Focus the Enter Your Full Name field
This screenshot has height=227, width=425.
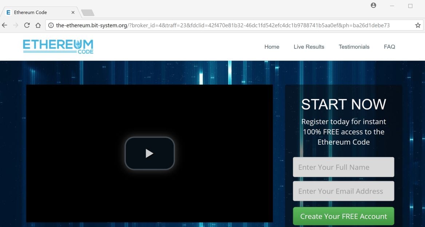[343, 167]
